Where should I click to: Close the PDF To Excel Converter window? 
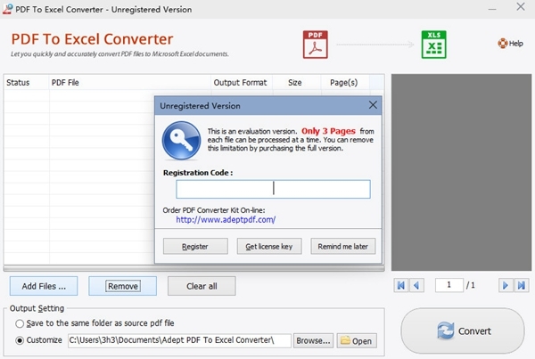coord(521,6)
